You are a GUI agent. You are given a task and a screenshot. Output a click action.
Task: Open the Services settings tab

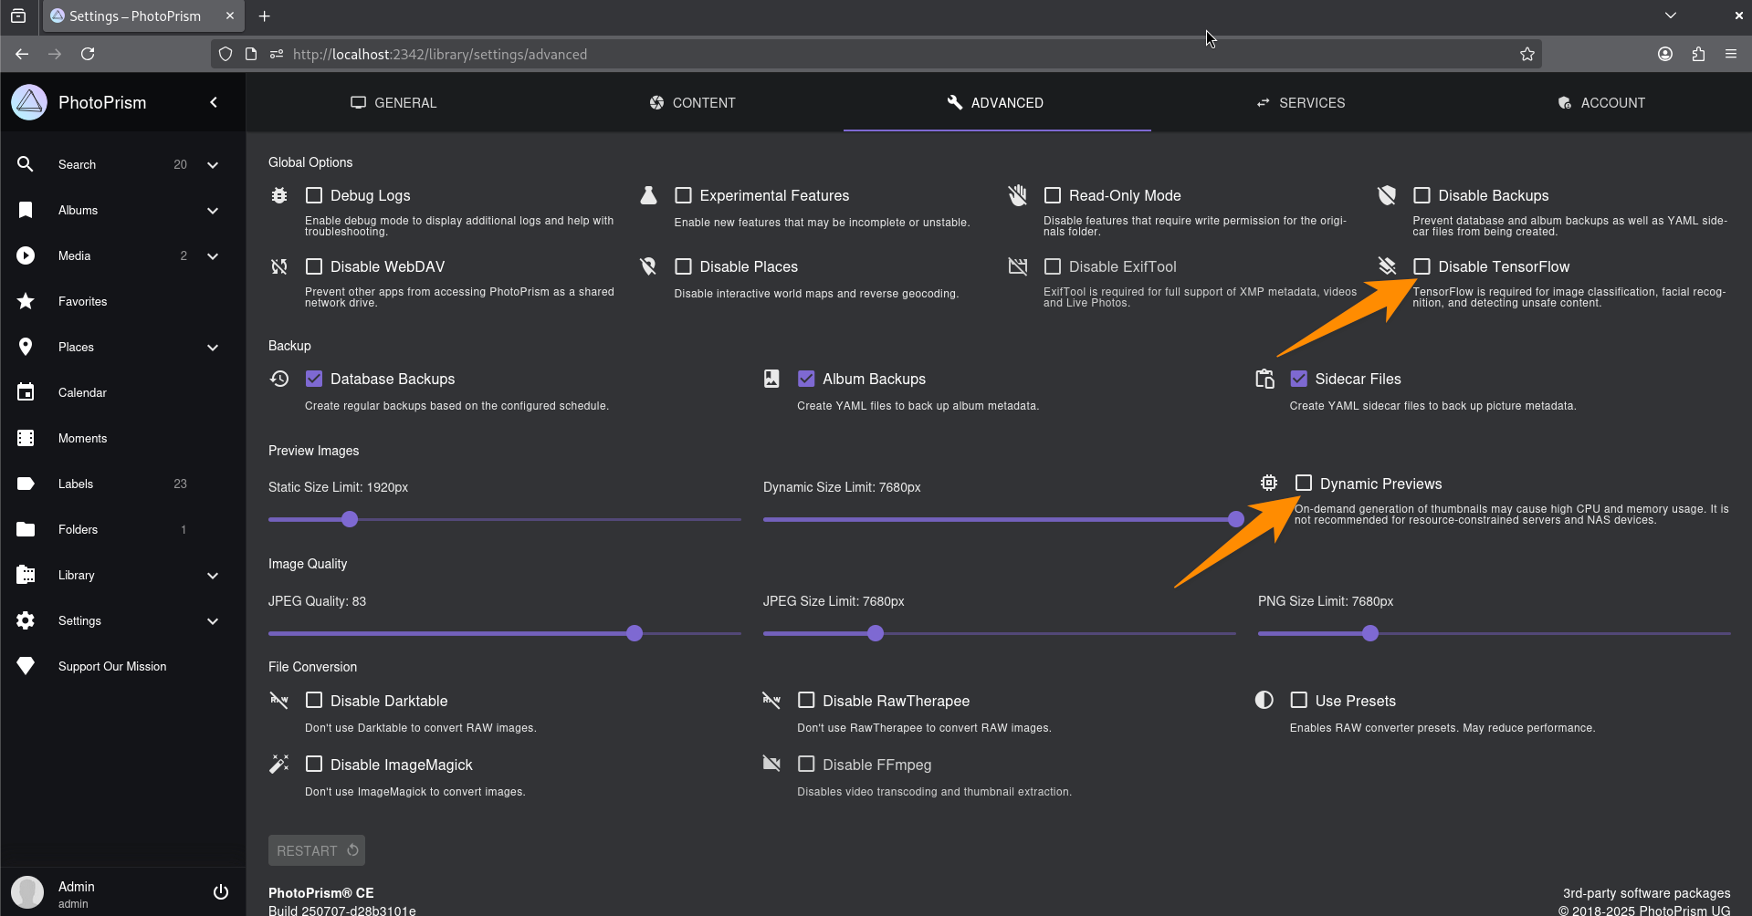point(1300,103)
